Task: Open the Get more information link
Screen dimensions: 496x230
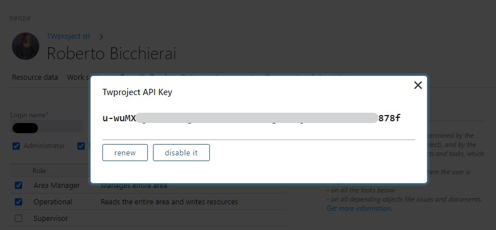Action: pyautogui.click(x=359, y=208)
